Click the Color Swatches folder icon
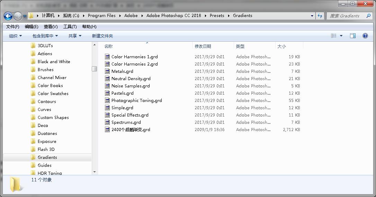The width and height of the screenshot is (376, 197). [33, 93]
